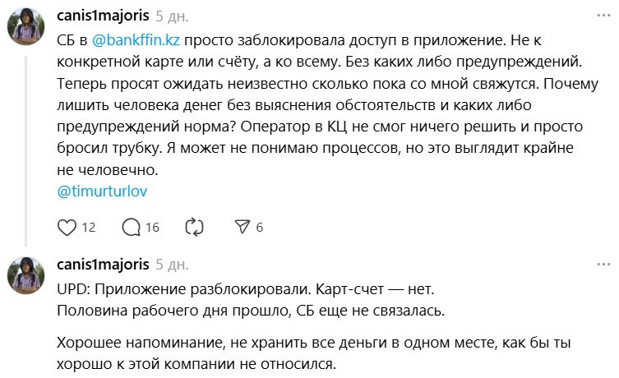The image size is (619, 378).
Task: Open the avatar beside the UPD post
Action: pos(25,274)
